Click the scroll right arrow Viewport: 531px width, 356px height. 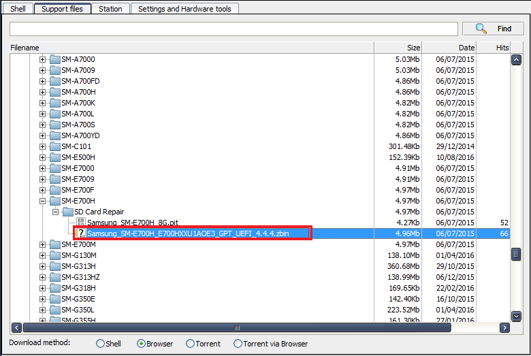[504, 327]
